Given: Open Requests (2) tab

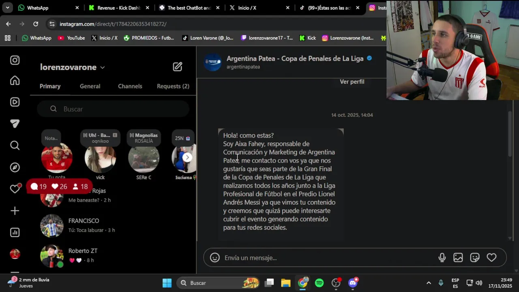Looking at the screenshot, I should click(173, 86).
